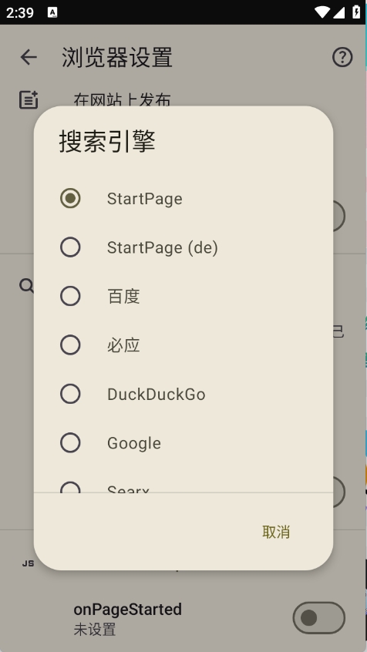Tap the post-on-website note icon
367x652 pixels.
coord(29,99)
